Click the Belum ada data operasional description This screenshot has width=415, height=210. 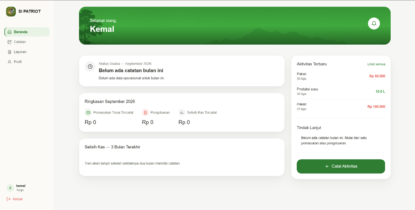(132, 78)
